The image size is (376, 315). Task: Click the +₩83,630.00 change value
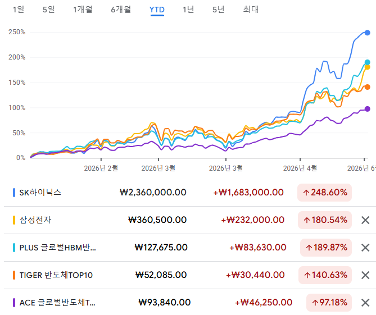(258, 248)
